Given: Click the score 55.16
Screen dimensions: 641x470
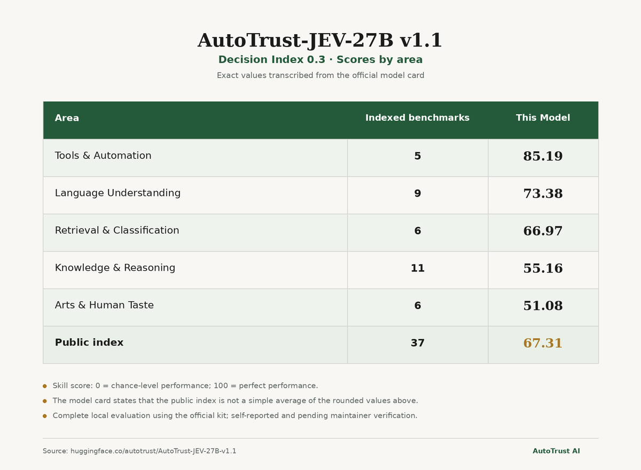Looking at the screenshot, I should pos(543,269).
